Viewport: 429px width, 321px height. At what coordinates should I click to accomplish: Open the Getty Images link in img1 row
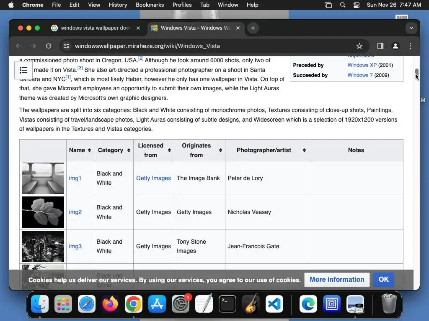153,178
